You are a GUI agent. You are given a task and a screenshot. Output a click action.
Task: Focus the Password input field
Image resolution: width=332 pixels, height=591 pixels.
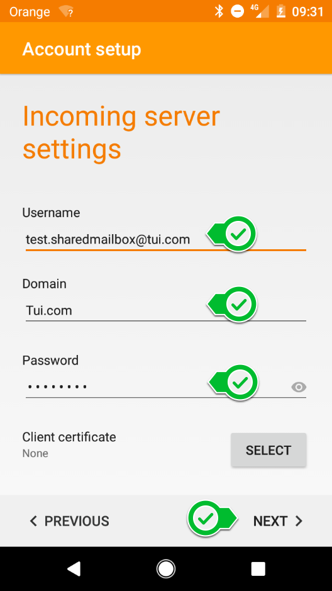pyautogui.click(x=165, y=386)
